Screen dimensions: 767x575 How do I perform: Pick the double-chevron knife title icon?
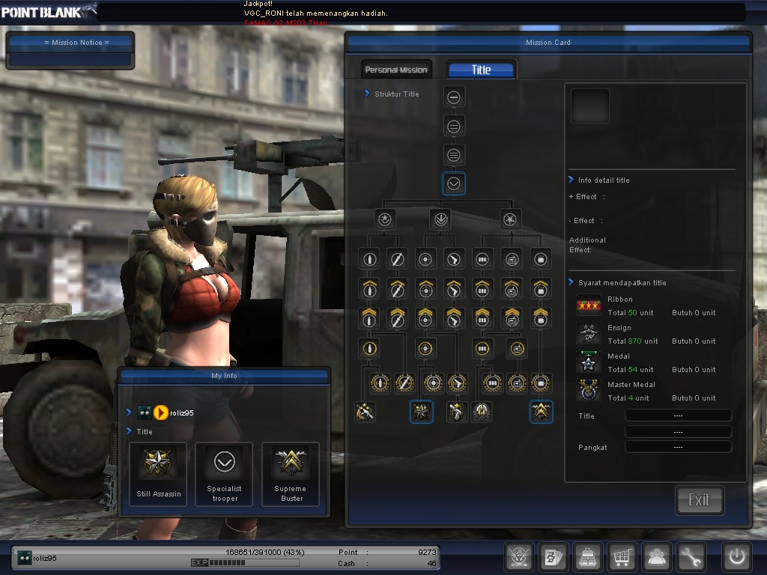(397, 318)
